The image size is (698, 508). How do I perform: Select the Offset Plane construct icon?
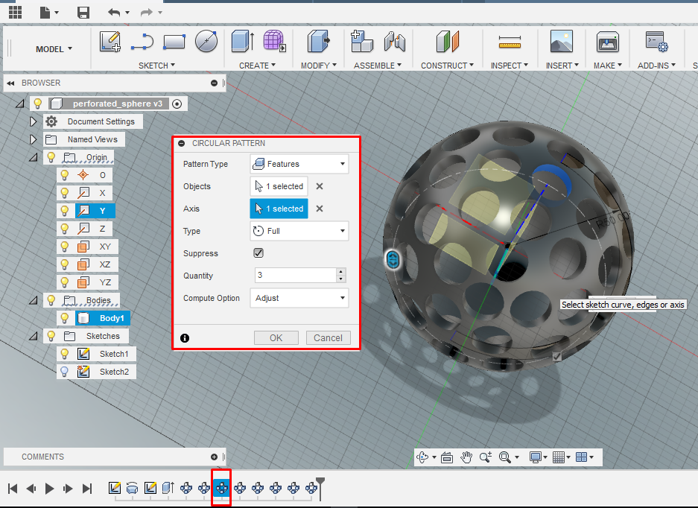tap(448, 42)
